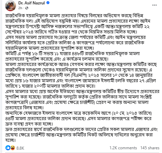Click the line starting দ্রুত ব্যবস্থা গ্রহণ
Viewport: 162px width, 153px height.
29,124
